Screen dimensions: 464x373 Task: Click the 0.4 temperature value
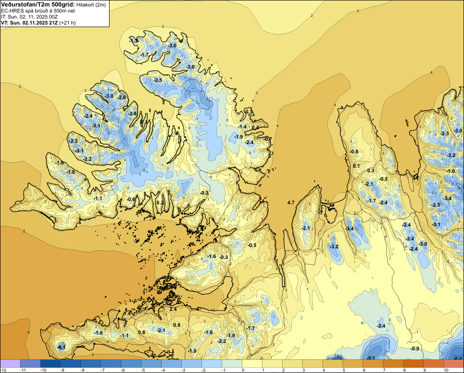(255, 127)
